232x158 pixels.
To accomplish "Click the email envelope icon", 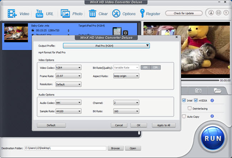I will [218, 13].
